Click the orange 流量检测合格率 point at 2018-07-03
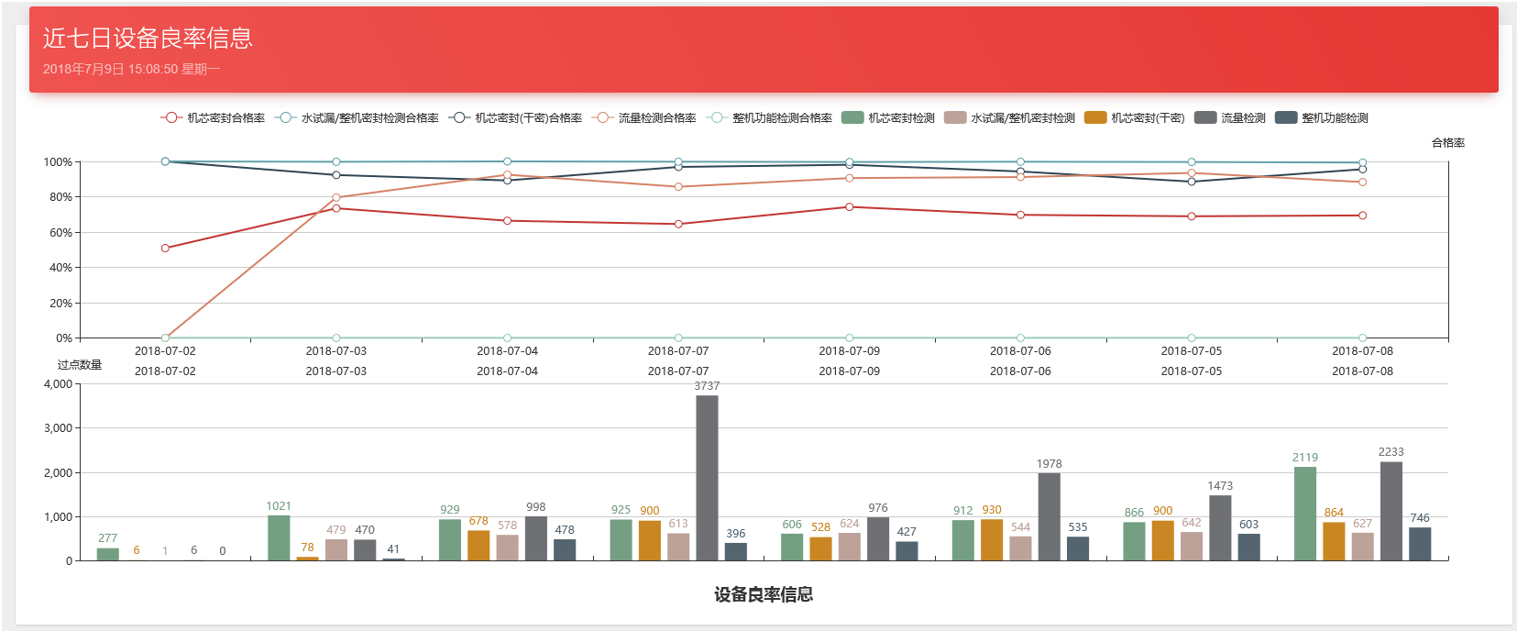 point(336,197)
